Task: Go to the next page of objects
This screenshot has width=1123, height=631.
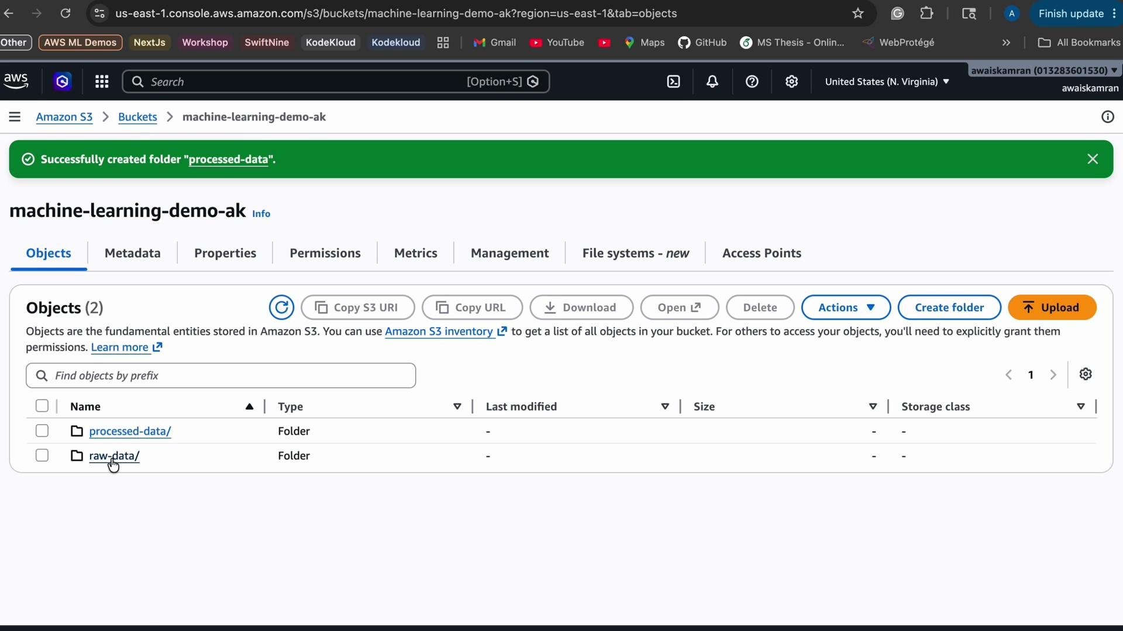Action: coord(1053,375)
